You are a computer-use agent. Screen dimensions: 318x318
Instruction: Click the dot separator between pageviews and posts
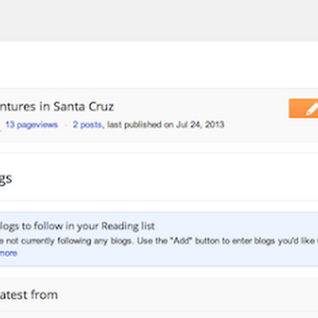tap(65, 125)
